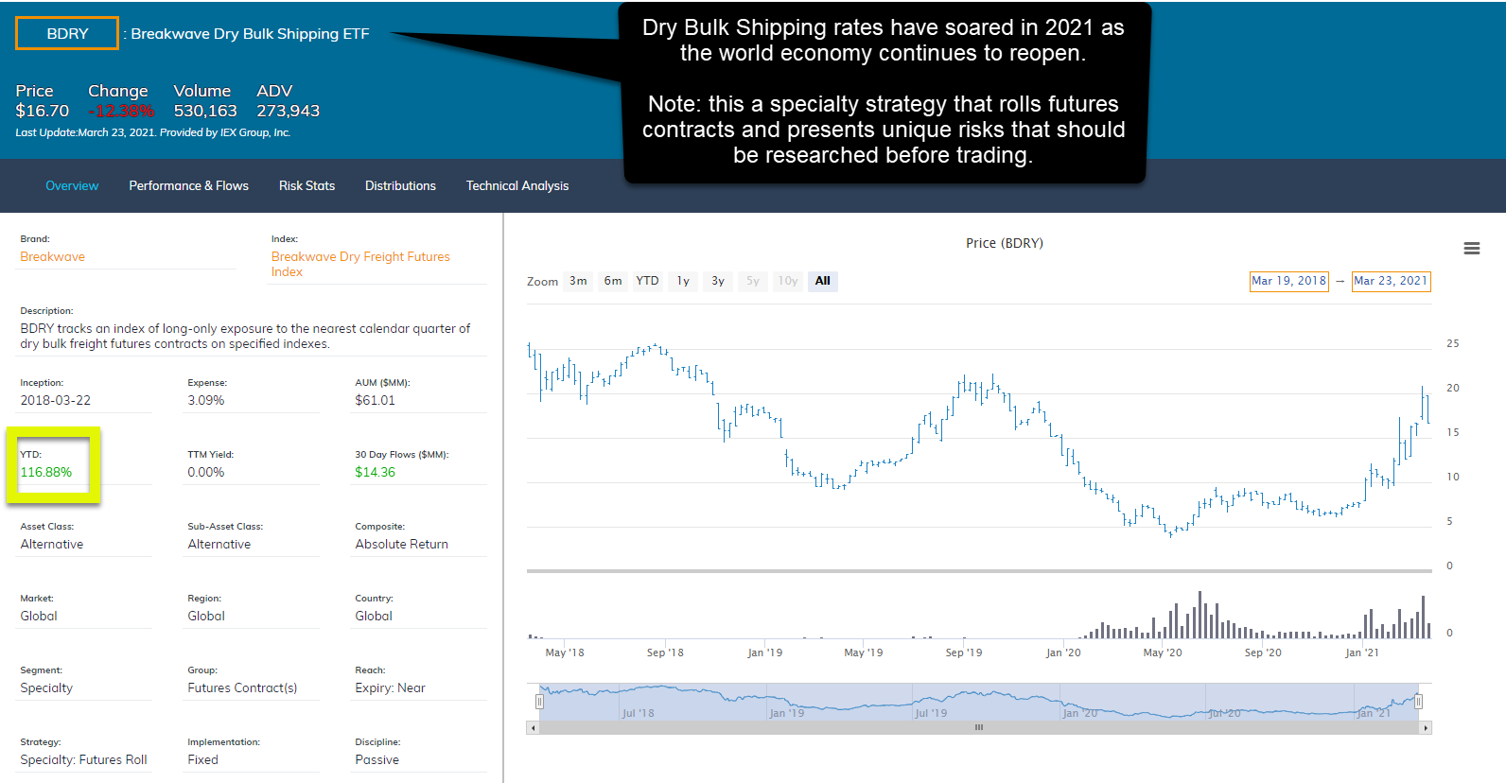Click the ADV value 273,943
Image resolution: width=1506 pixels, height=783 pixels.
(289, 111)
